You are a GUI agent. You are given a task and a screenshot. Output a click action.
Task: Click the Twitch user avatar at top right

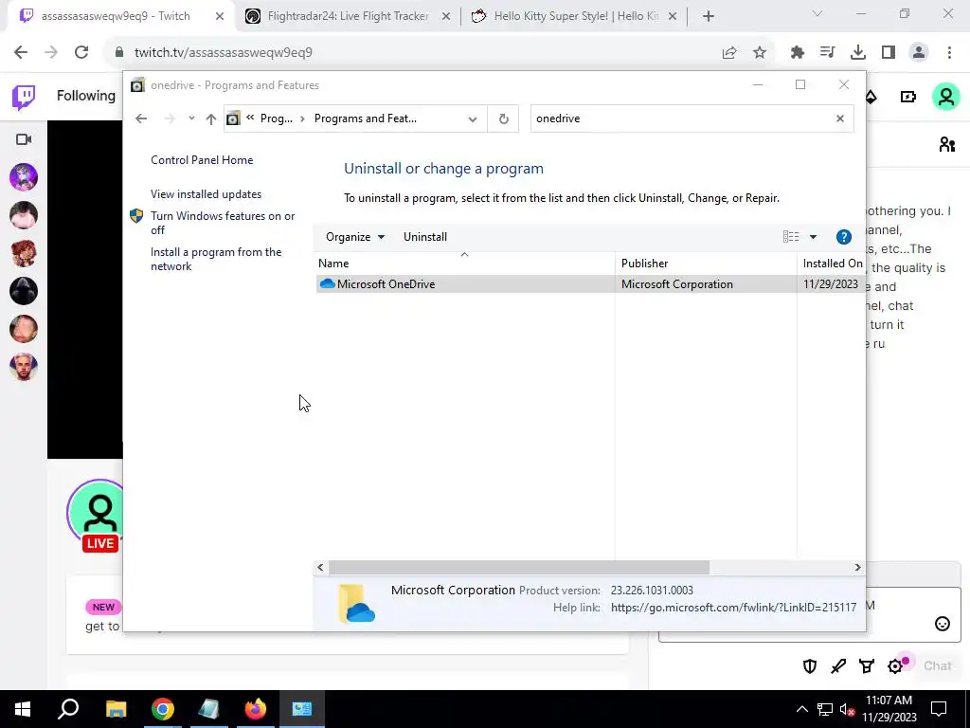coord(946,98)
